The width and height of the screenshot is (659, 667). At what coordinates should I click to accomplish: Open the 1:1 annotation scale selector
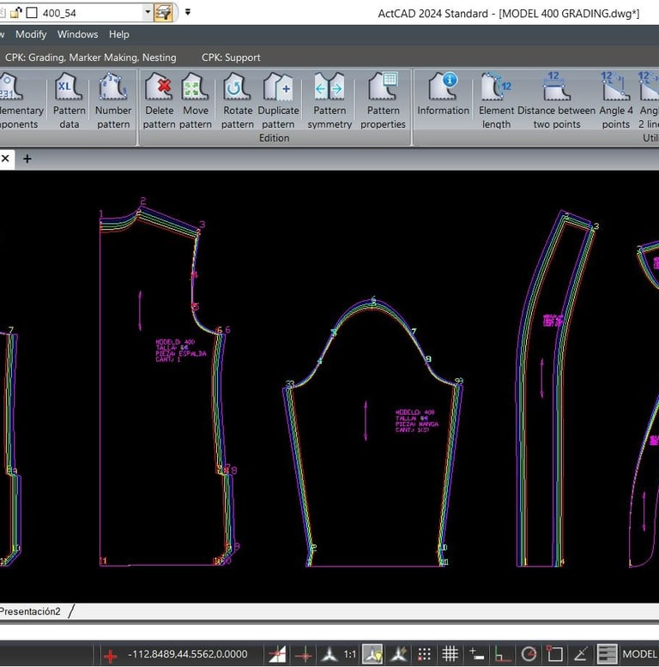[350, 654]
